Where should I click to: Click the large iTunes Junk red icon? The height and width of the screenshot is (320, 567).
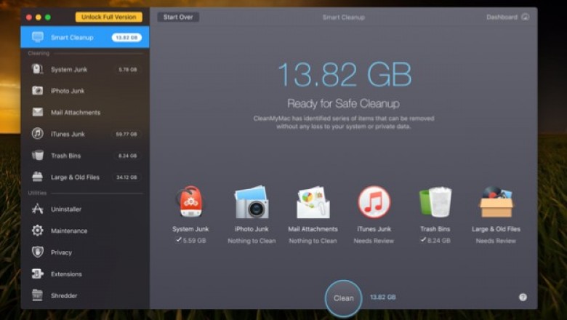pyautogui.click(x=374, y=201)
